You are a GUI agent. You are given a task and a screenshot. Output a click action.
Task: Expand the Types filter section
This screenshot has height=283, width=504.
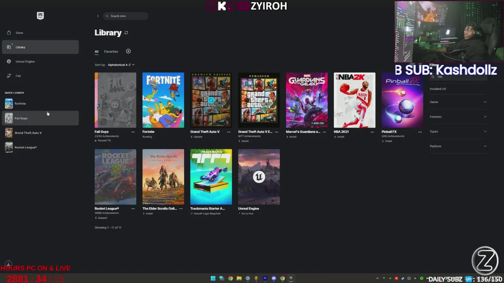point(458,132)
